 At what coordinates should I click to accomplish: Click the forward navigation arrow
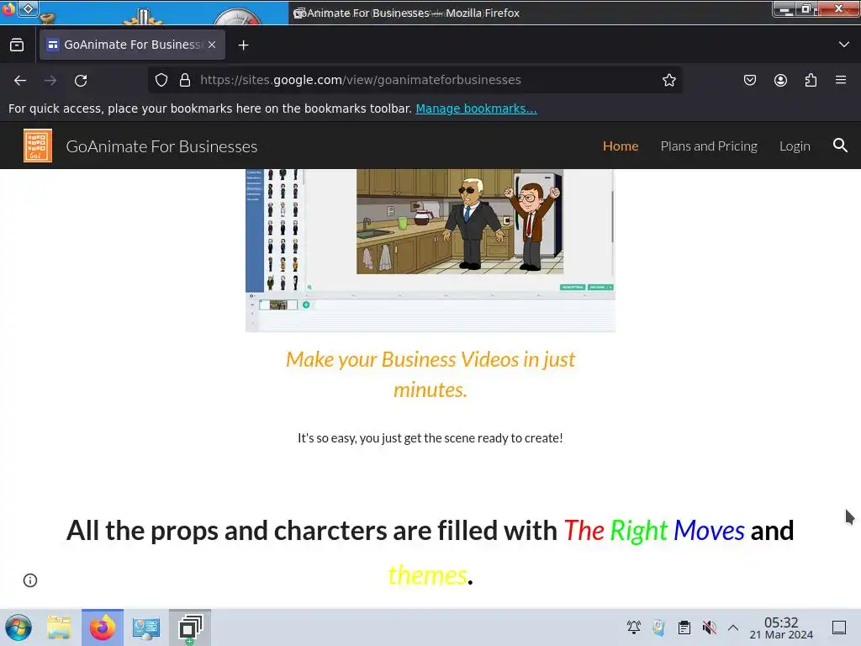coord(50,80)
